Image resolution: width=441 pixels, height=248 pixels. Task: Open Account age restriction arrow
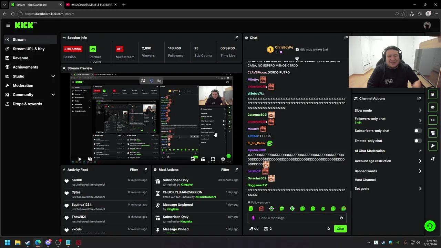420,161
